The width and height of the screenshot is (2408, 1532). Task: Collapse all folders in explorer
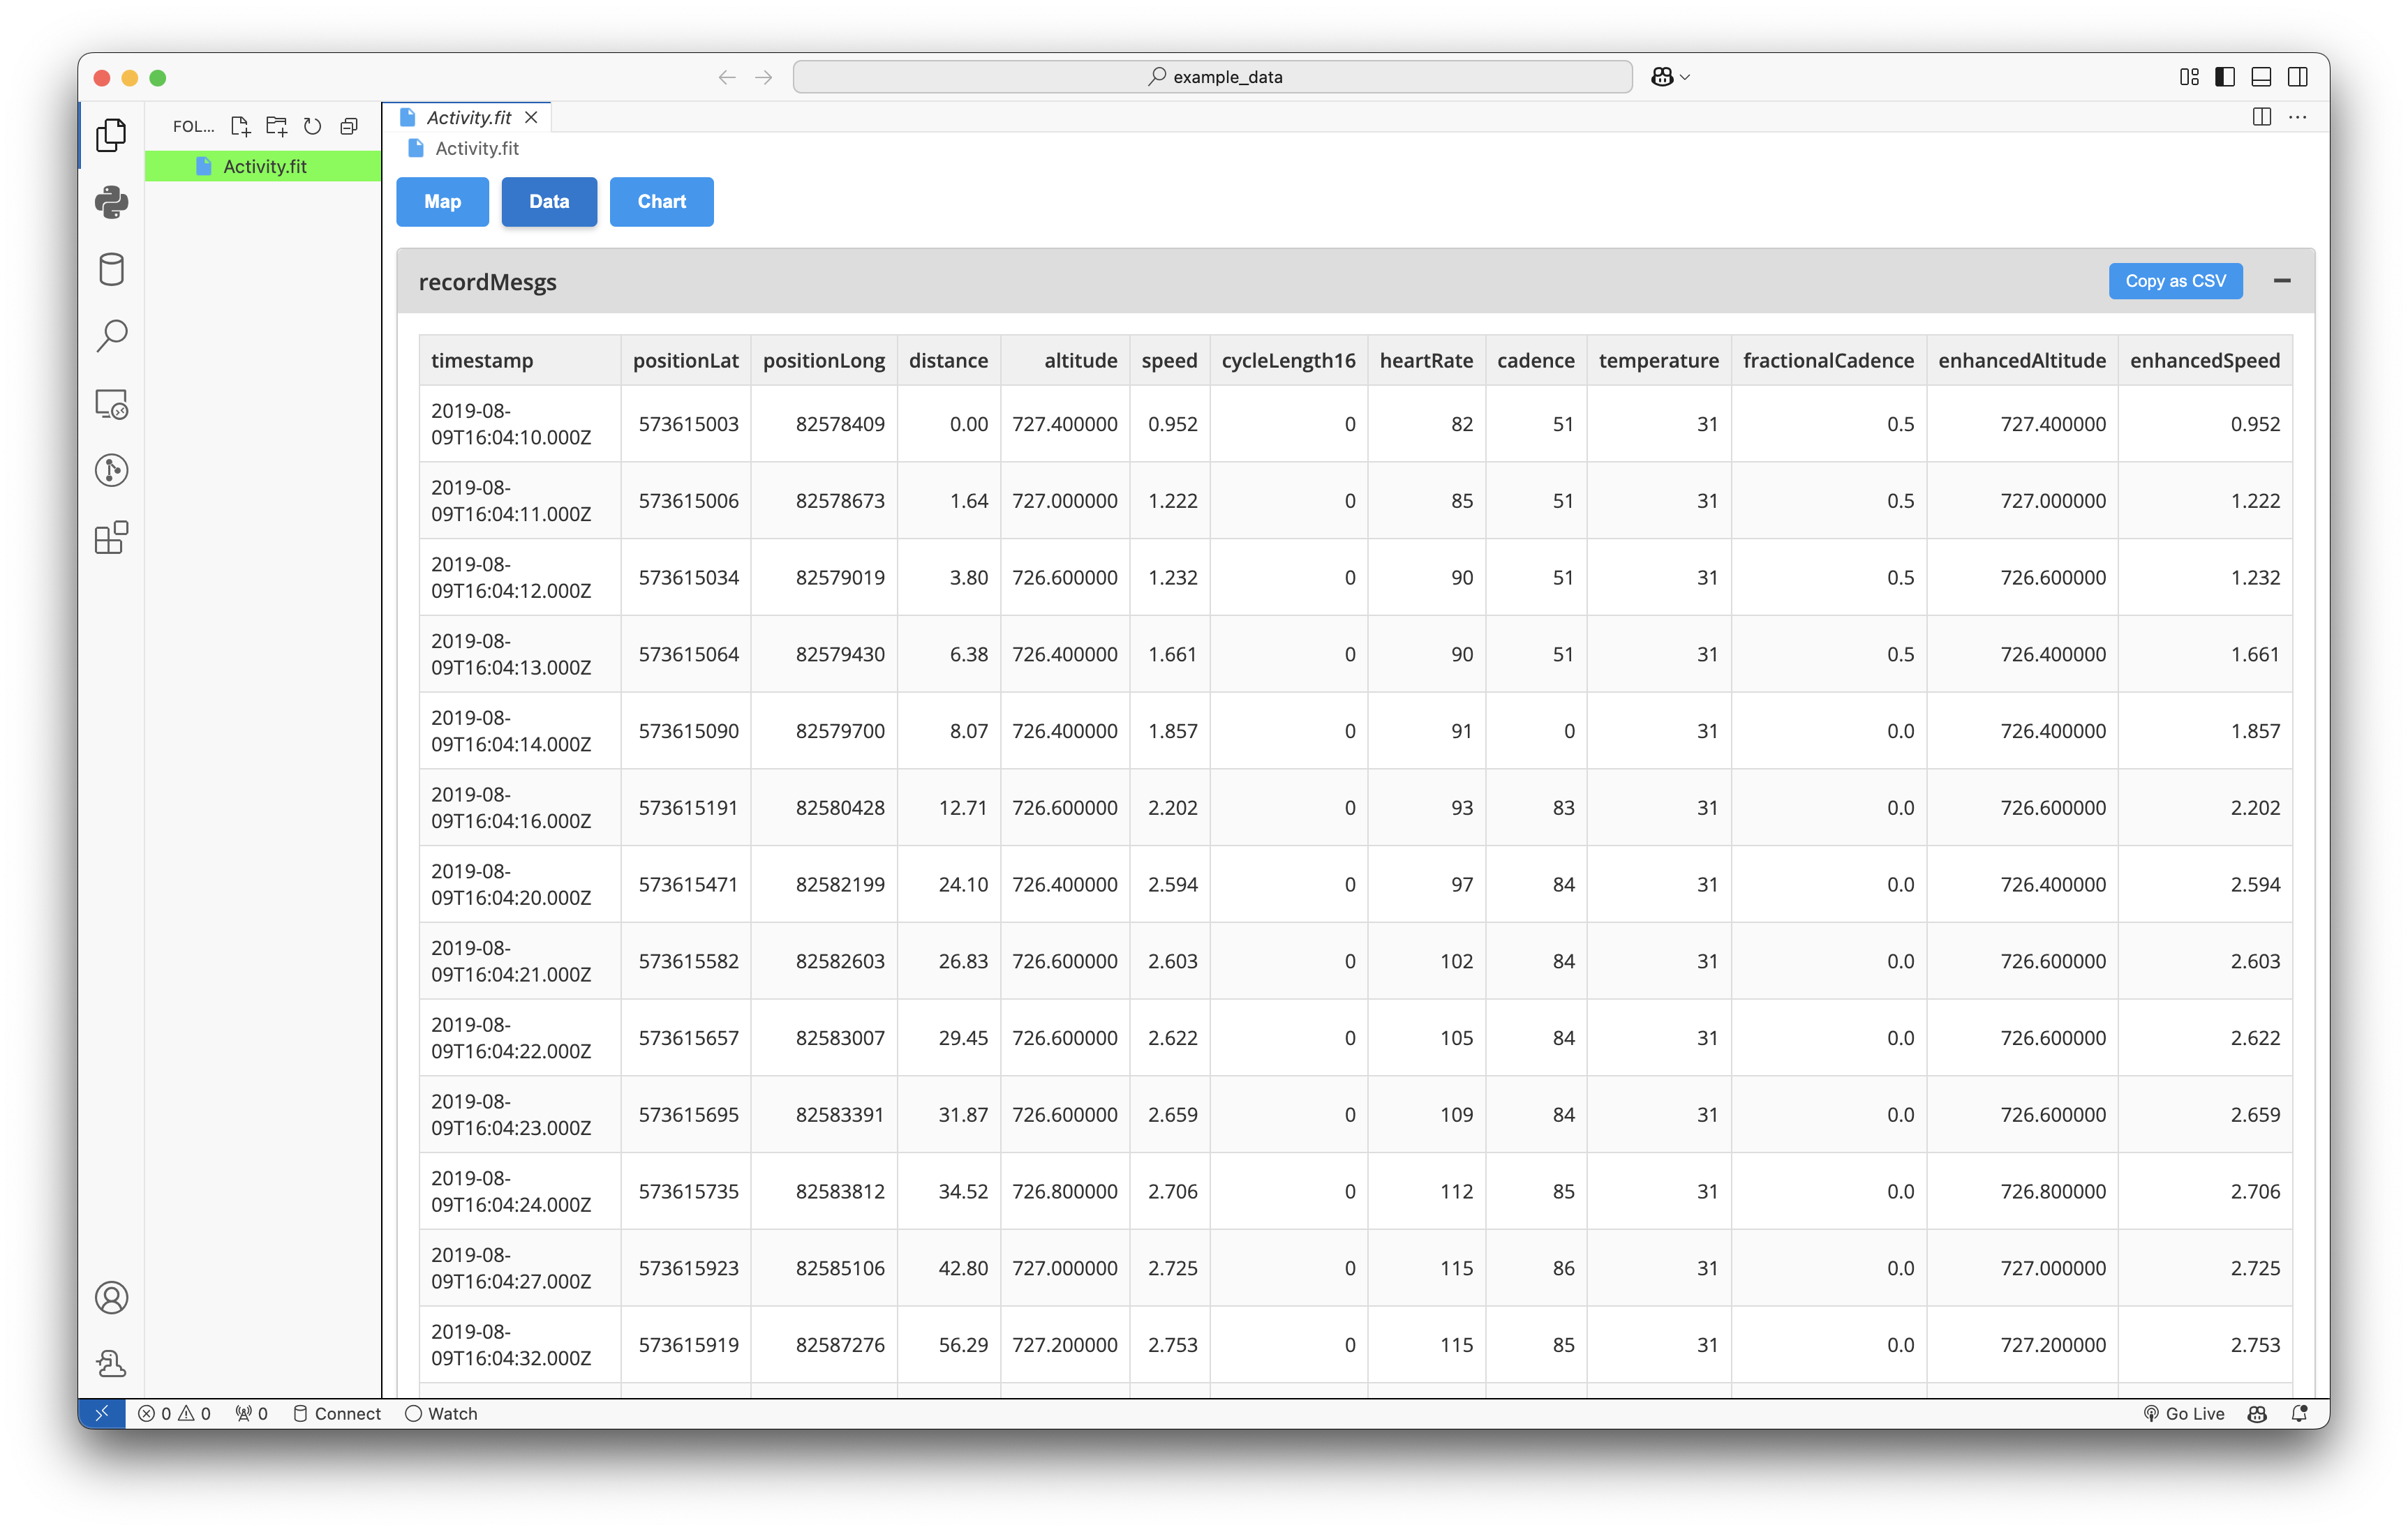click(x=348, y=126)
